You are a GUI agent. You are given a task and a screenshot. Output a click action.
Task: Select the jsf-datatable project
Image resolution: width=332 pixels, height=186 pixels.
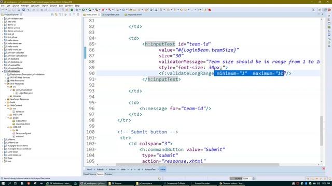click(13, 59)
